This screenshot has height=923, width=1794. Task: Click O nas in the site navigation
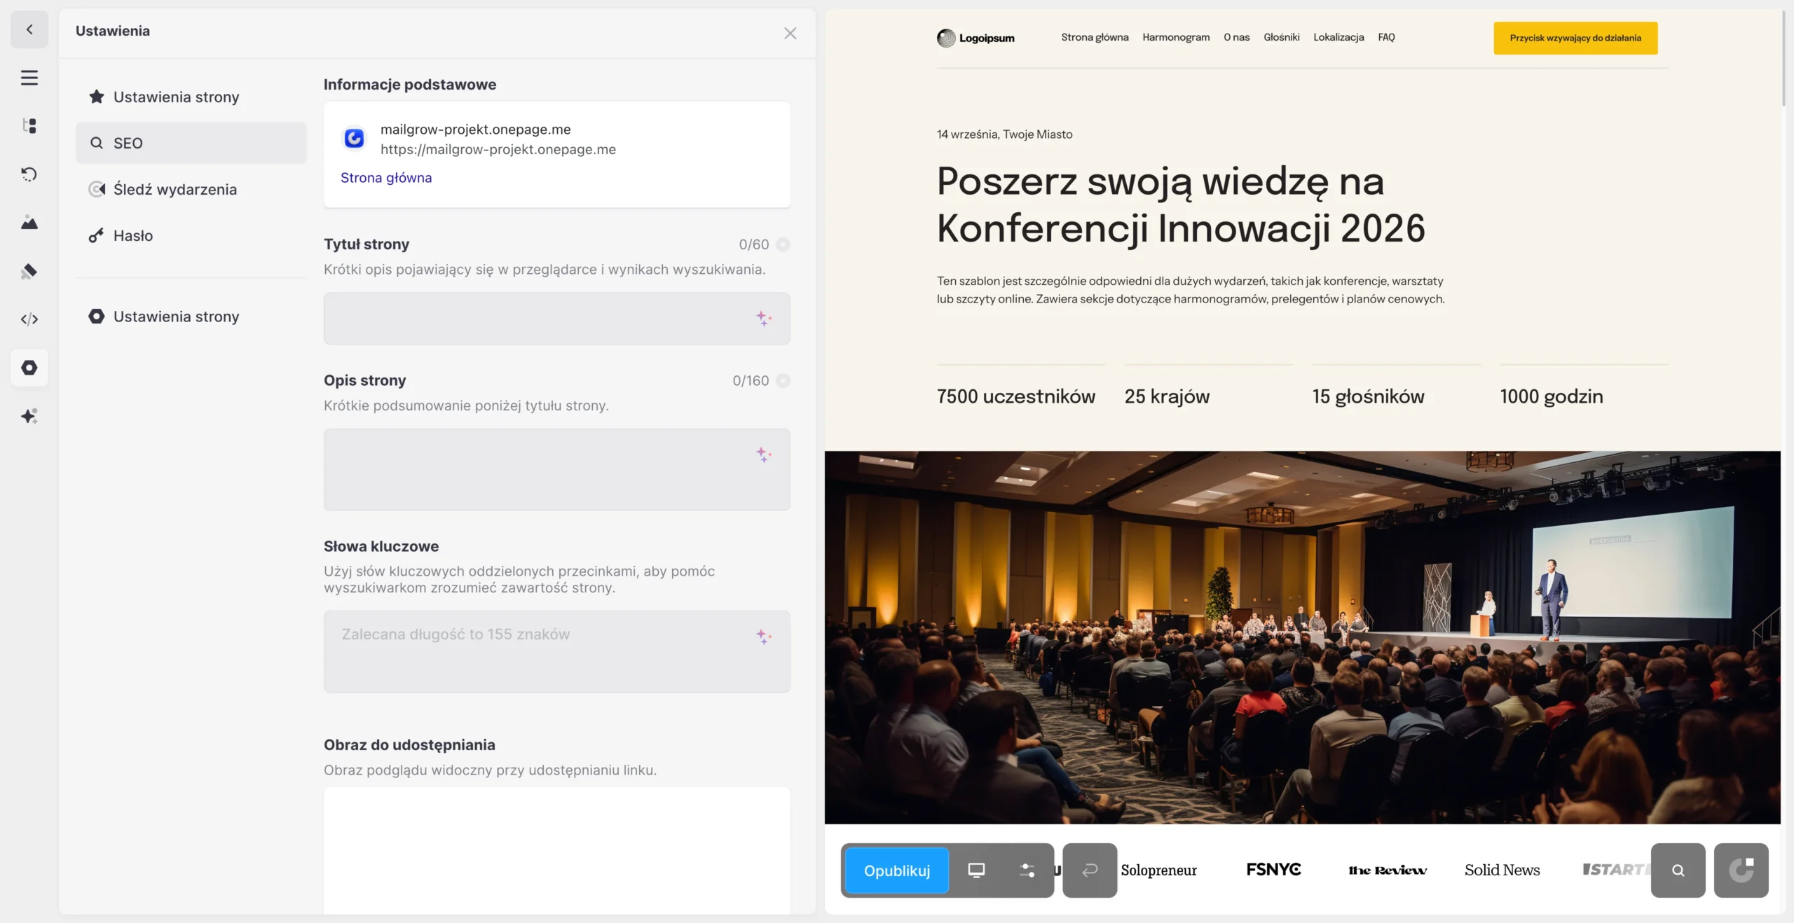coord(1237,37)
